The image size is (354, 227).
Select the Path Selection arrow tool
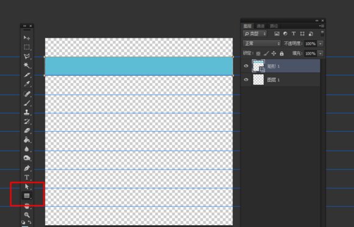click(27, 187)
